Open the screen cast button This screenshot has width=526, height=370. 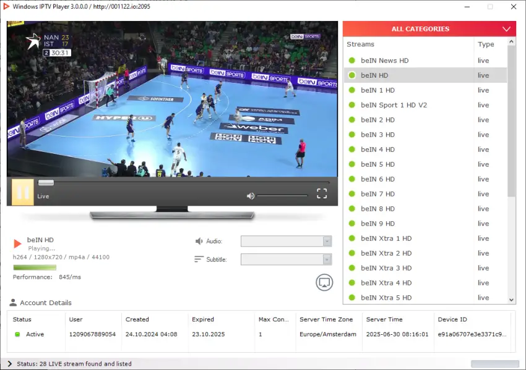coord(324,283)
